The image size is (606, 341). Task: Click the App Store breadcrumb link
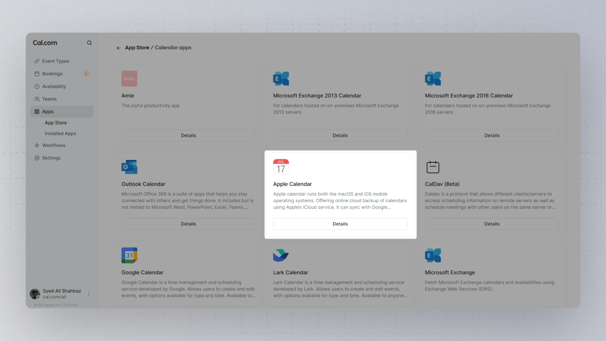coord(137,48)
